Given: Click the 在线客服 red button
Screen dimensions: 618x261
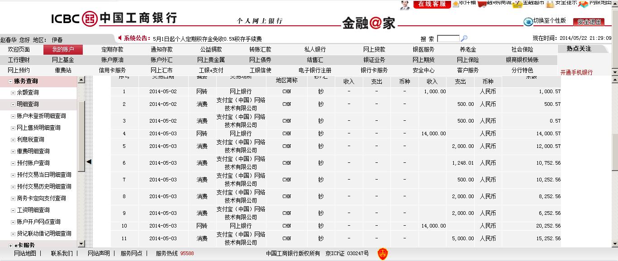Looking at the screenshot, I should click(x=432, y=4).
